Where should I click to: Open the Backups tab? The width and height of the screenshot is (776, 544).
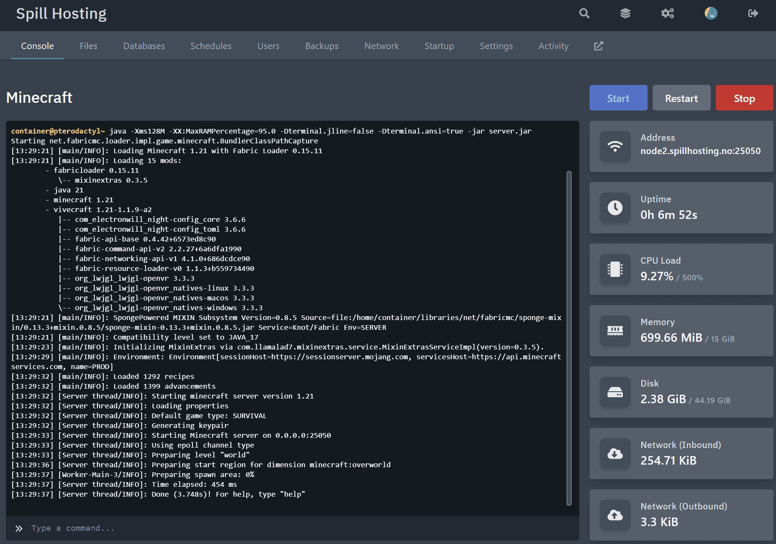point(322,46)
